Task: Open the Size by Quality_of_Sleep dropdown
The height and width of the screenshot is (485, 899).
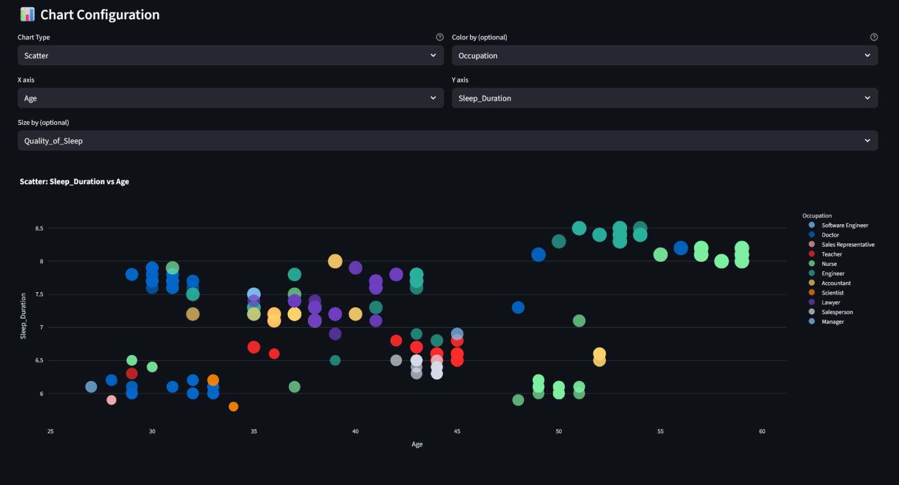Action: (447, 141)
